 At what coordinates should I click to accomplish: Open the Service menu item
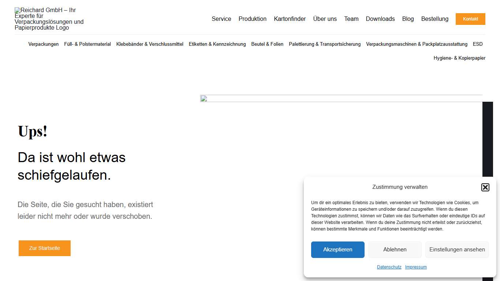[x=221, y=19]
